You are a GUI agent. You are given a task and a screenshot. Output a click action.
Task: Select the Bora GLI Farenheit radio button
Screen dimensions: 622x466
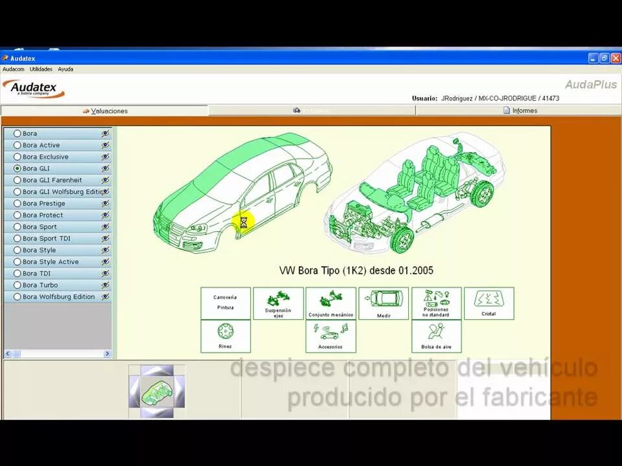coord(17,181)
